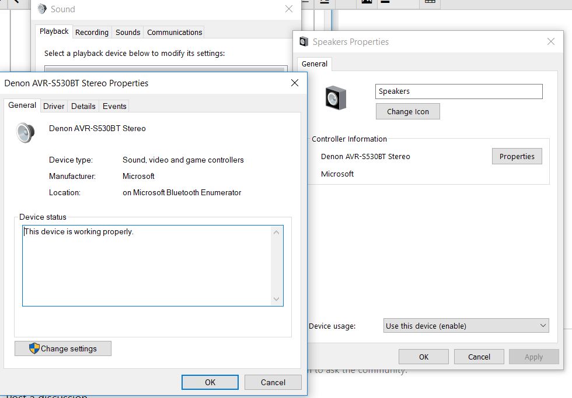The width and height of the screenshot is (572, 398).
Task: Close the Speakers Properties window
Action: click(551, 41)
